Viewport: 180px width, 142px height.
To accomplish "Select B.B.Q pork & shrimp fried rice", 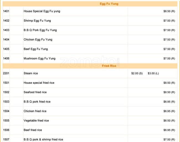I will point(43,140).
